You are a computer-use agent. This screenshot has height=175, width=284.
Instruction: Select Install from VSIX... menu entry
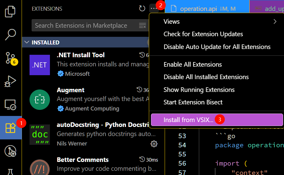pos(188,120)
